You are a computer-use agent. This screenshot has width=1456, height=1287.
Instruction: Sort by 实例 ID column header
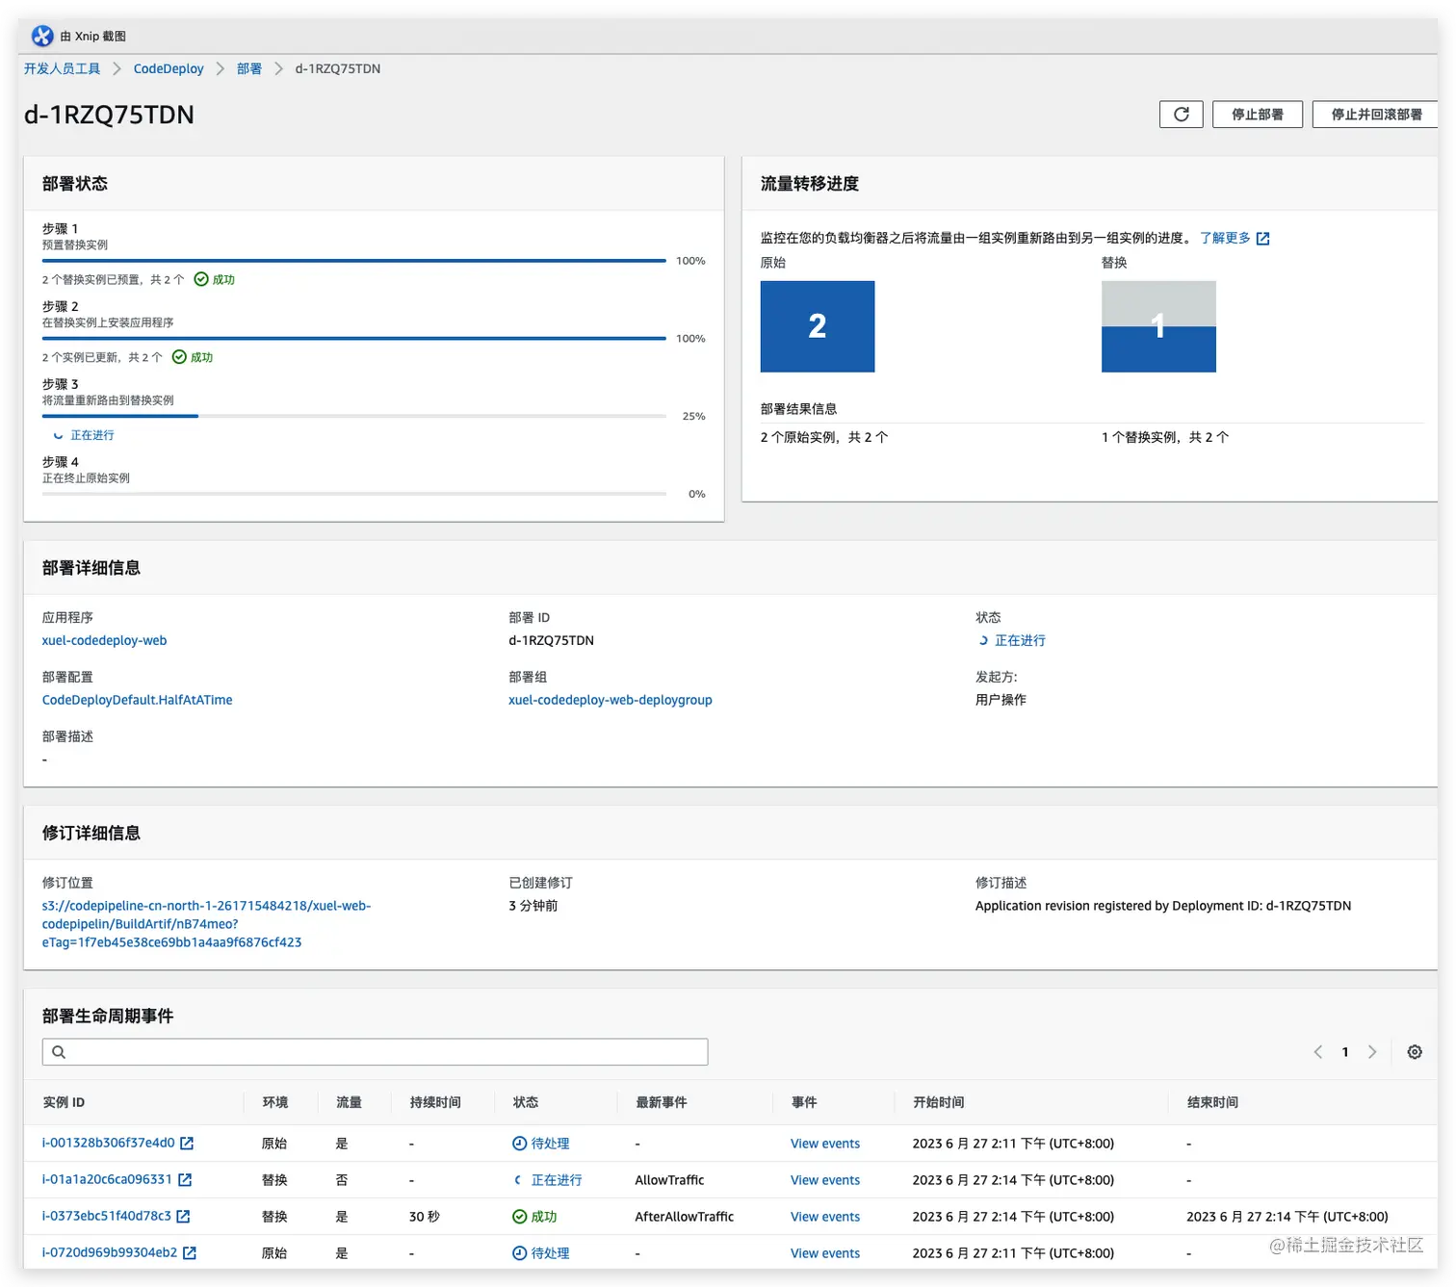pos(64,1103)
